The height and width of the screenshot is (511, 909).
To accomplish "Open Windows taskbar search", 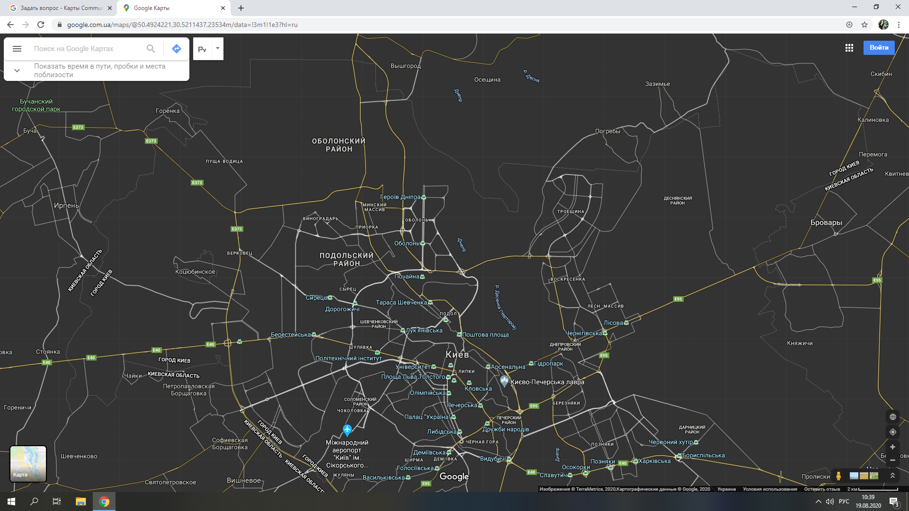I will pos(34,502).
